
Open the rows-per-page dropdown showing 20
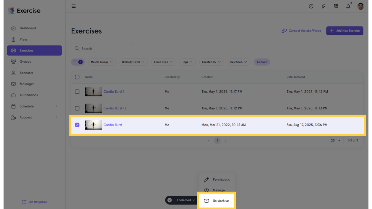336,140
